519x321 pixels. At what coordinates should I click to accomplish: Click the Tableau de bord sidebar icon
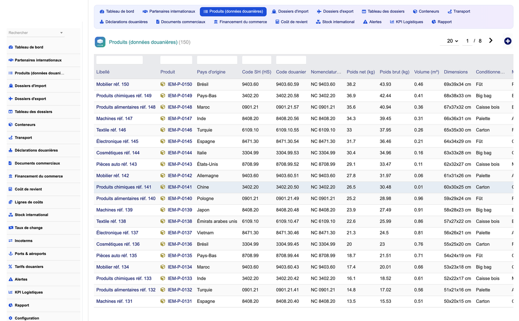[x=11, y=47]
